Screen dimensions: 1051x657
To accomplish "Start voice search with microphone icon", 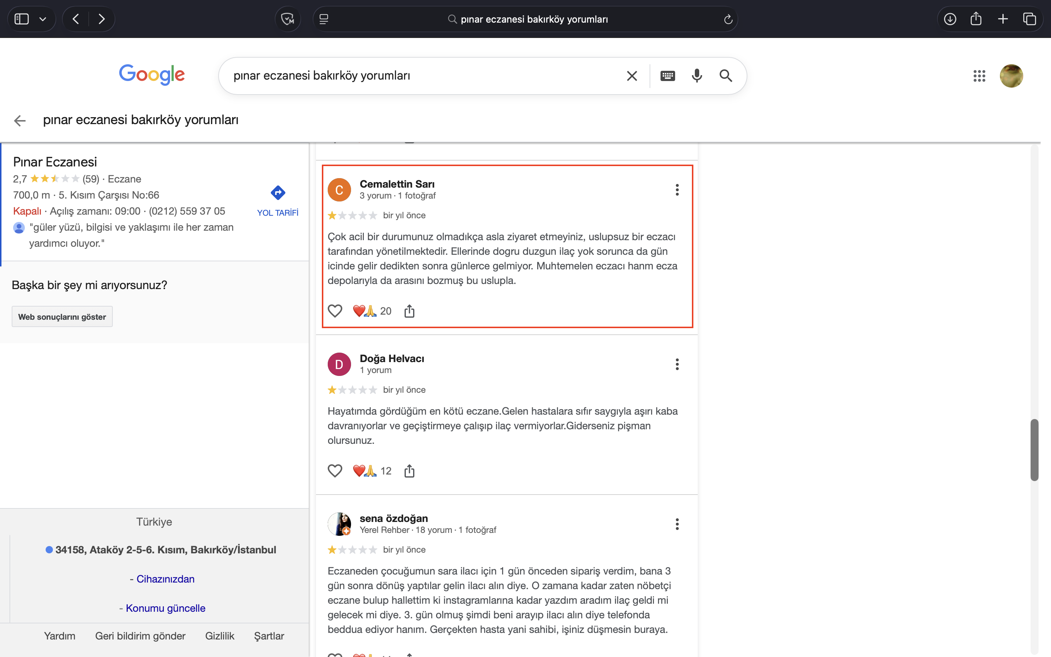I will 697,76.
